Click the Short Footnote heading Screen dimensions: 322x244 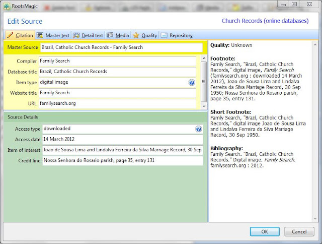(x=230, y=112)
